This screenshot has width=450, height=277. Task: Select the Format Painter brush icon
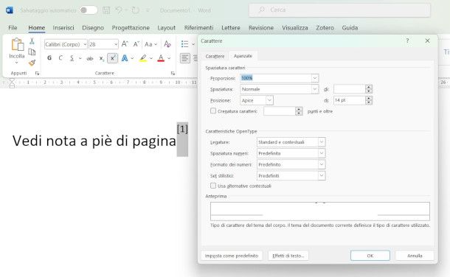point(32,63)
